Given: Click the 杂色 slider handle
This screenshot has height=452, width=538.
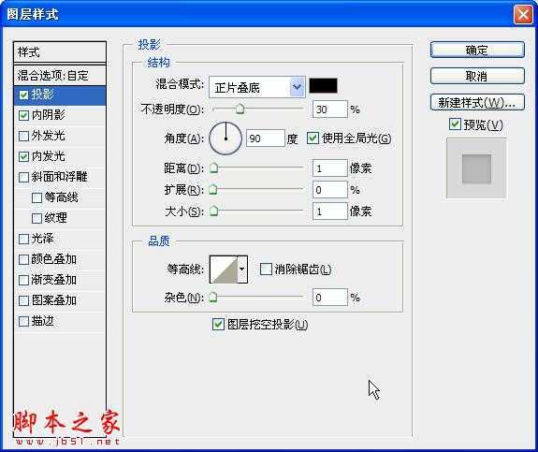Looking at the screenshot, I should click(x=213, y=297).
